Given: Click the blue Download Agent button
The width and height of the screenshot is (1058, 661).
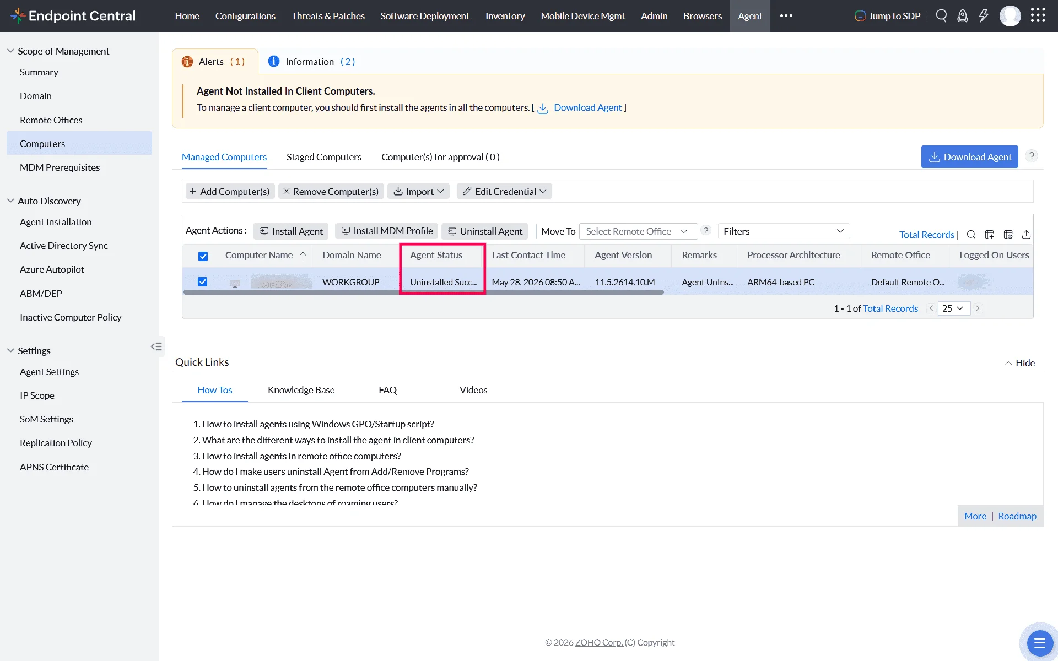Looking at the screenshot, I should (970, 157).
